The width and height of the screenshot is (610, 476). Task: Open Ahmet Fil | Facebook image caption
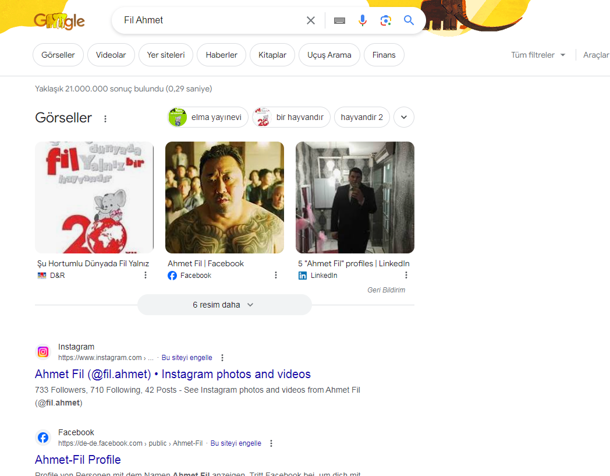pos(206,263)
